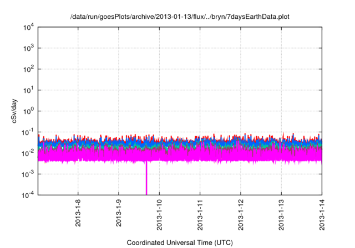Click the 10^1 y-axis tick label
The image size is (355, 248).
[28, 90]
